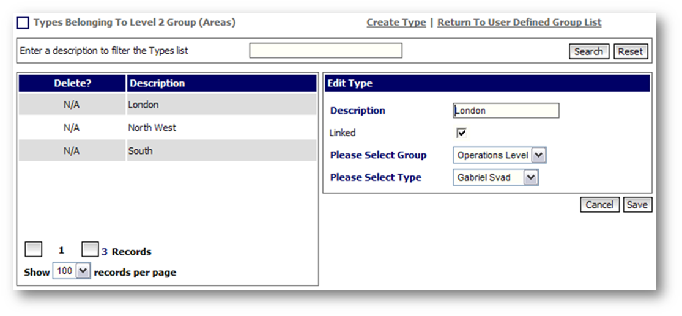
Task: Click the Cancel button
Action: coord(599,205)
